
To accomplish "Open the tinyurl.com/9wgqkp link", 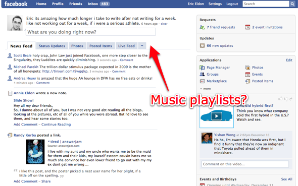I will point(65,71).
